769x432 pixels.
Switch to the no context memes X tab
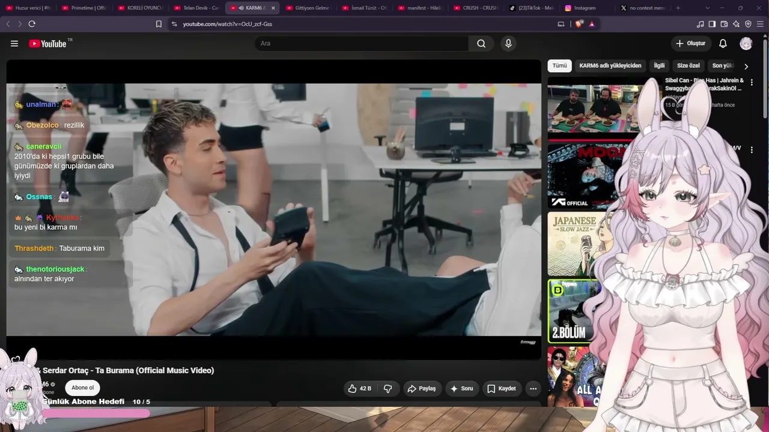coord(643,8)
